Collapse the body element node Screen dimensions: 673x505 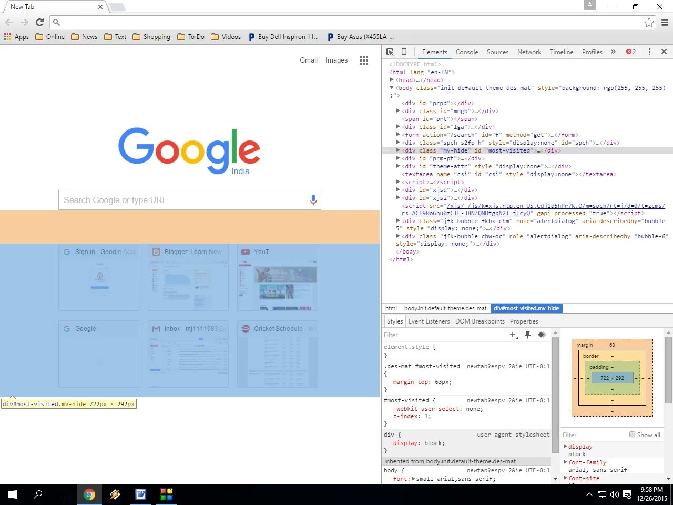click(392, 87)
